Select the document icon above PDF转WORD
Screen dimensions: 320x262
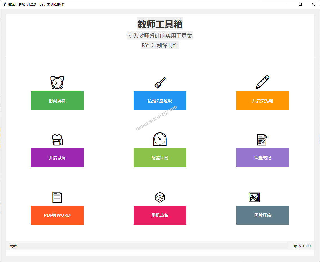(57, 197)
